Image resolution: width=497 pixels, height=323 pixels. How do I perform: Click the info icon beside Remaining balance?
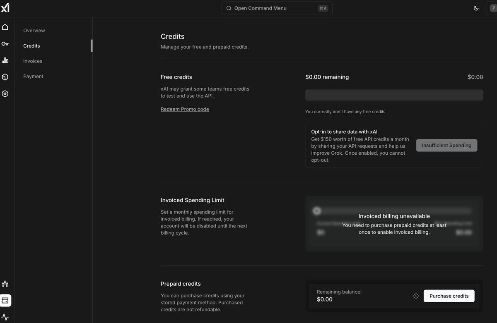[416, 296]
